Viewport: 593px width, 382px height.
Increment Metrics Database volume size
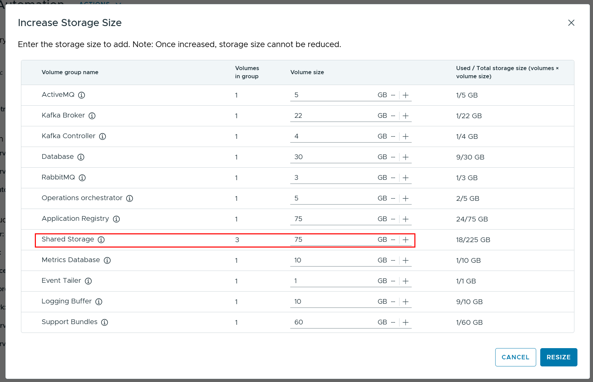pyautogui.click(x=406, y=260)
